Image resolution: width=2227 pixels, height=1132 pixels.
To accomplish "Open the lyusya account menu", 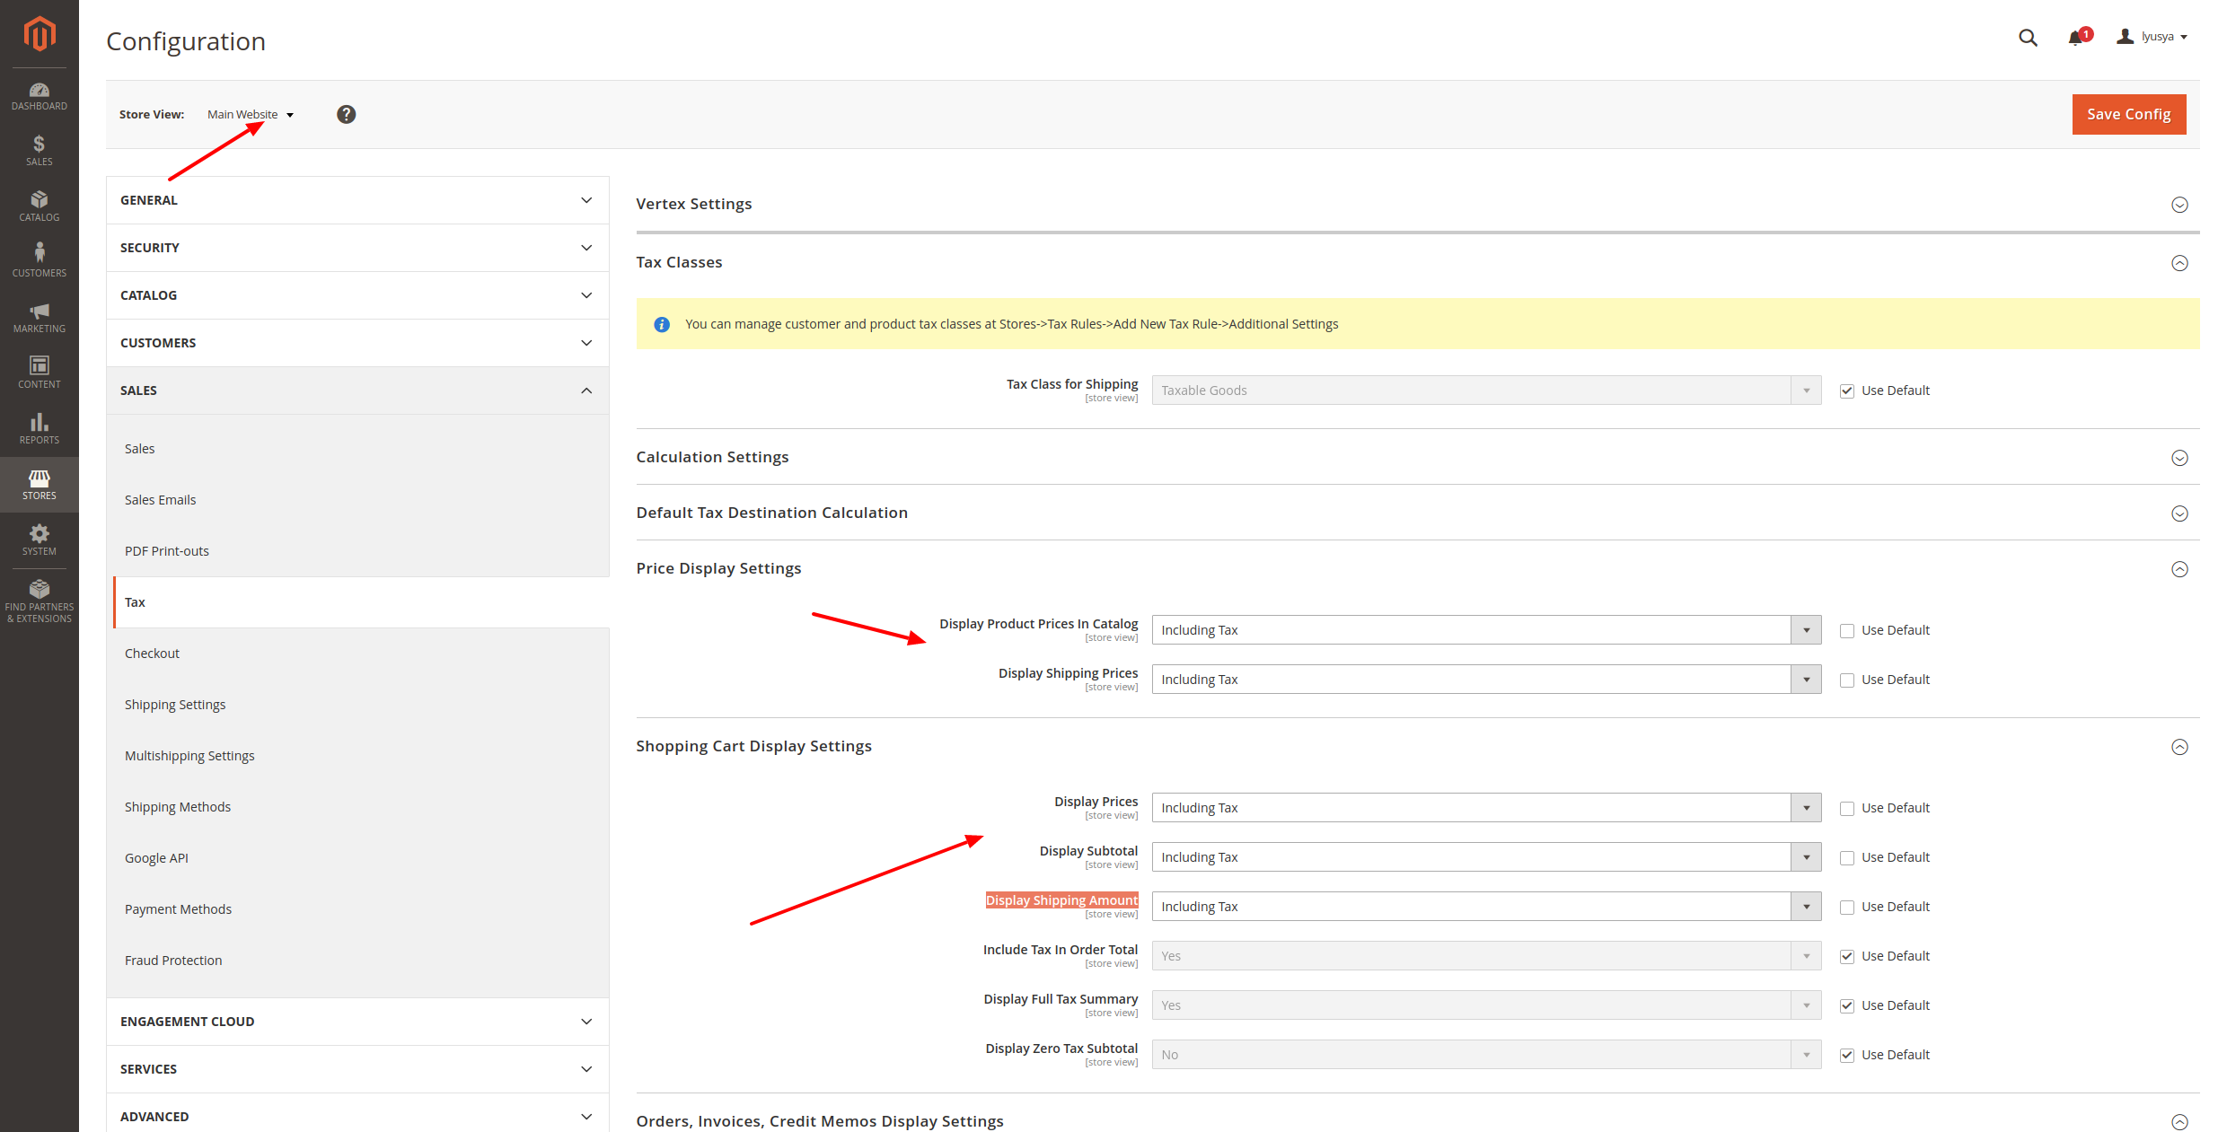I will [2153, 36].
